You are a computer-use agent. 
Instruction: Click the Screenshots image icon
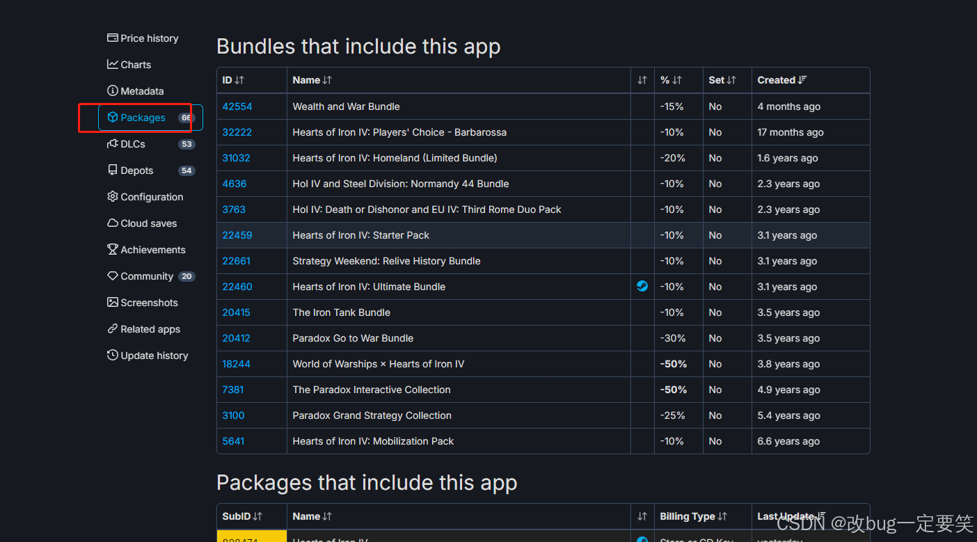(x=112, y=303)
